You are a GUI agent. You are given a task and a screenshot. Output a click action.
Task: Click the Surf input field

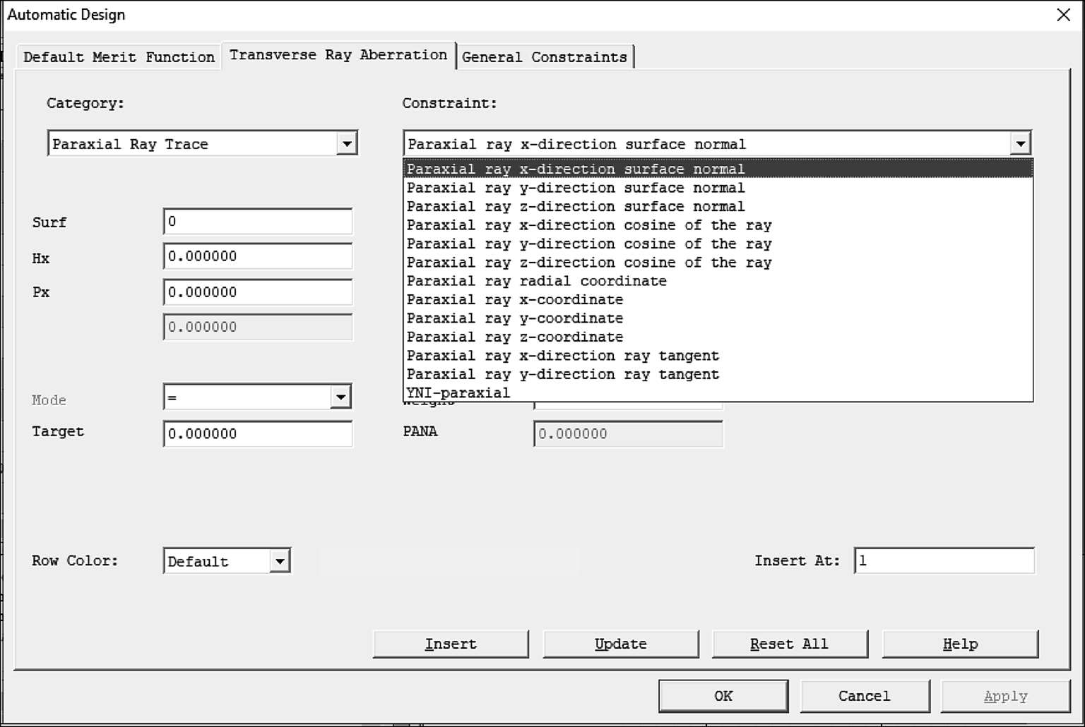point(257,222)
